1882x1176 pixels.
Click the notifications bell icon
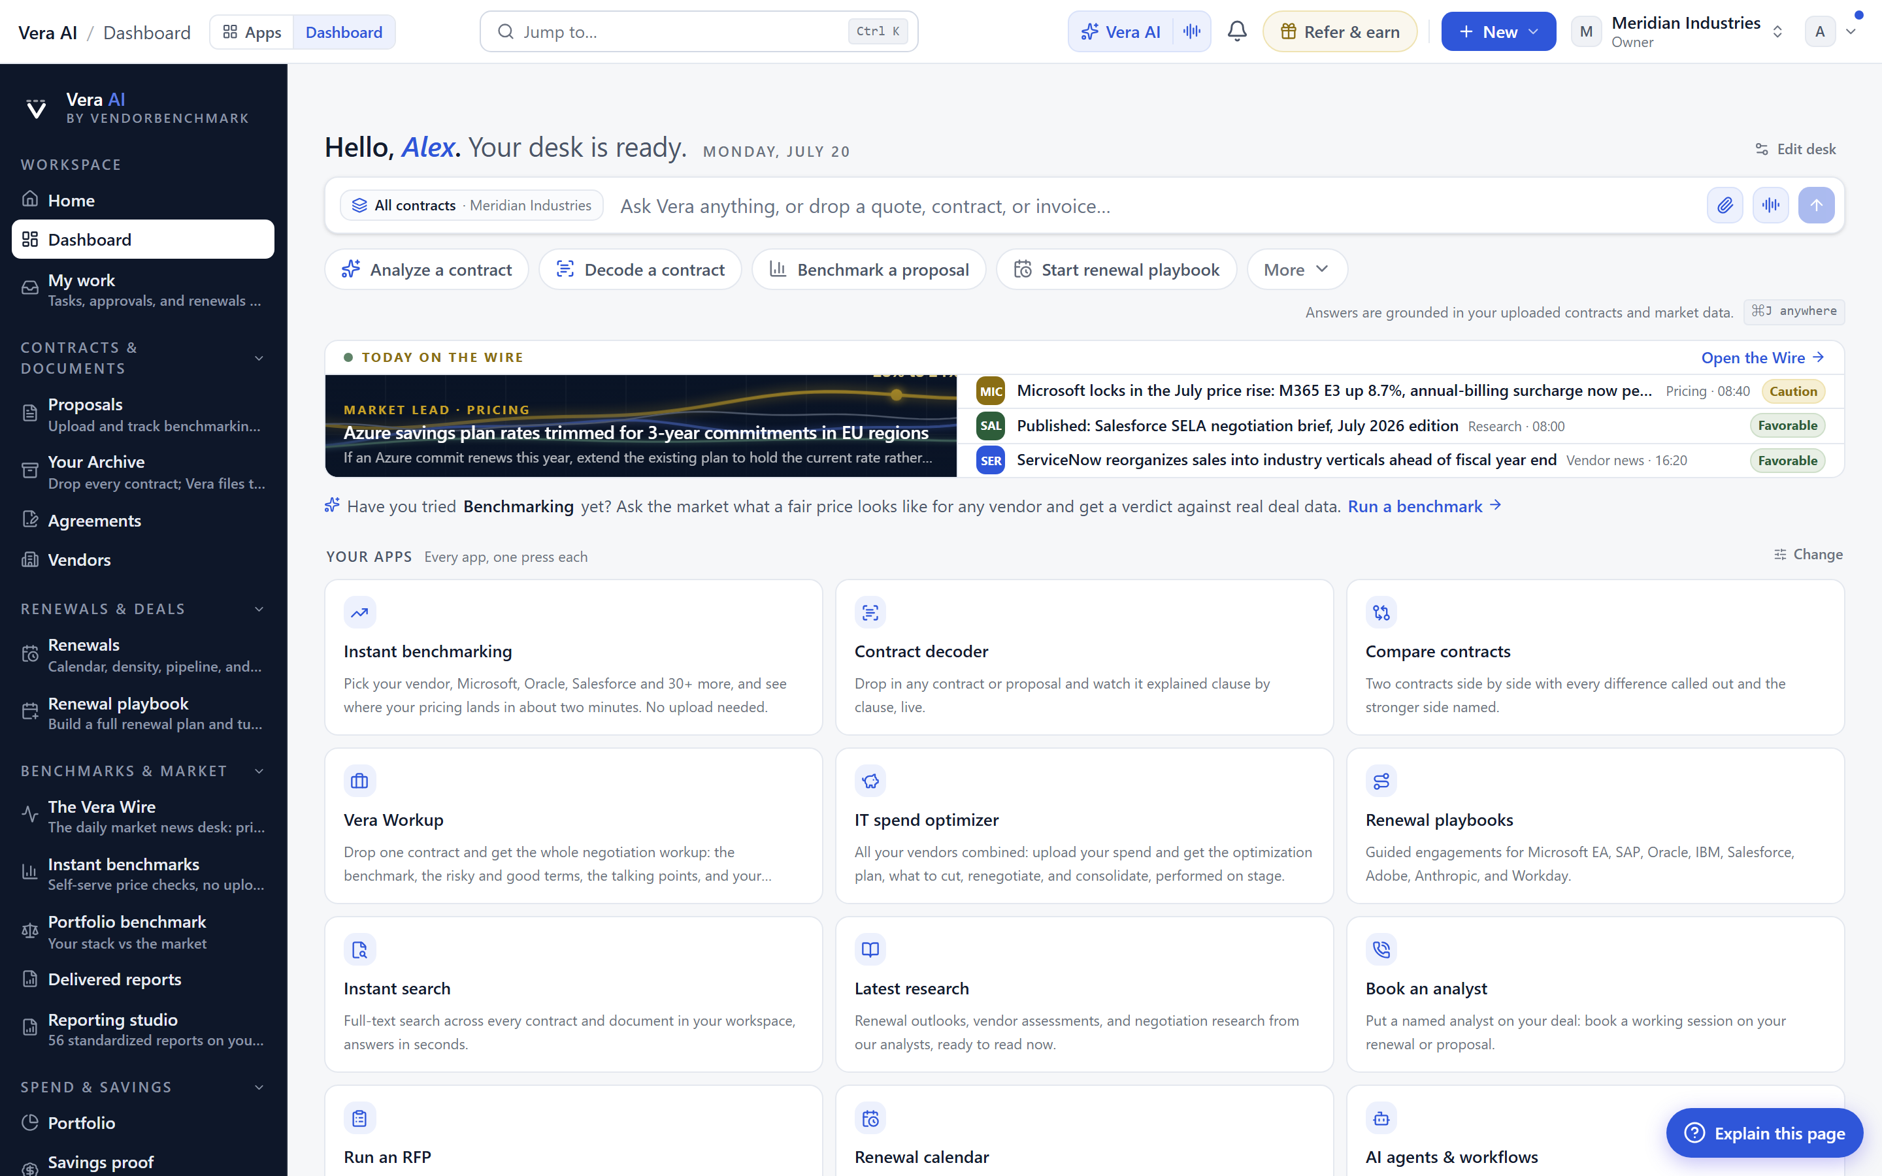pyautogui.click(x=1236, y=32)
